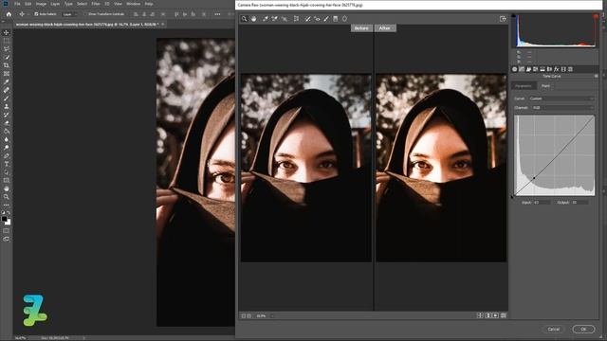Click the After label button
The image size is (607, 341).
385,28
